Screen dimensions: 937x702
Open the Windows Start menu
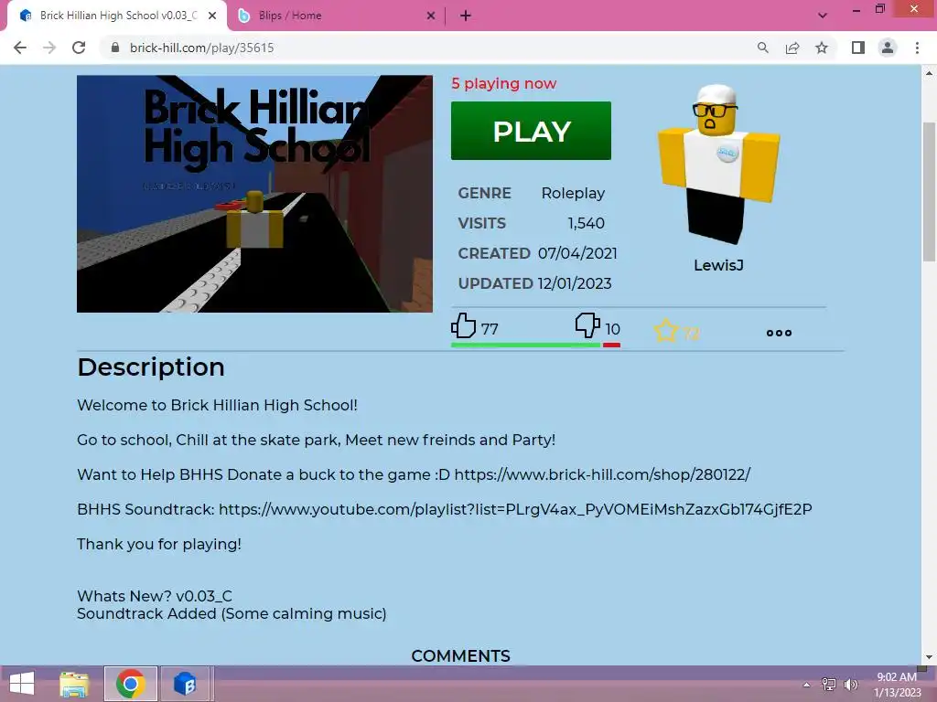[x=22, y=684]
